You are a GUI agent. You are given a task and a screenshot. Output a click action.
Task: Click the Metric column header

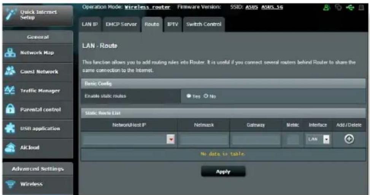(293, 125)
